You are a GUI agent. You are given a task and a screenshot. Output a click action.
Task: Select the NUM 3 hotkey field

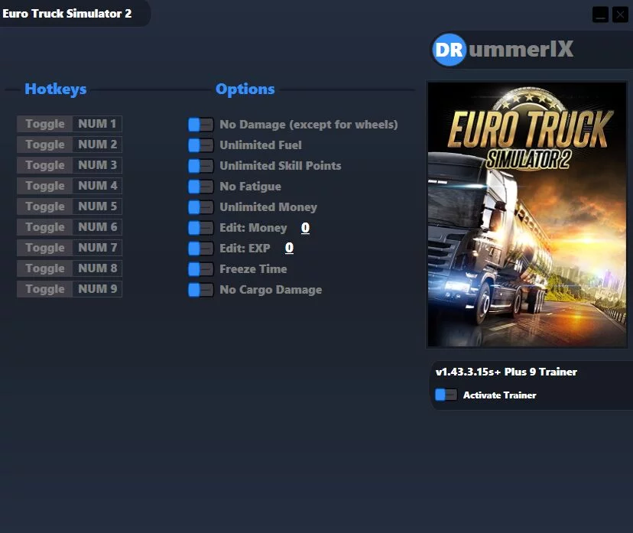point(97,165)
